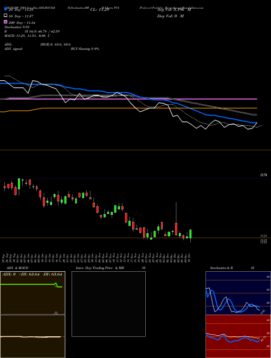Click the 'ADX & MACD' panel title

coord(17,268)
